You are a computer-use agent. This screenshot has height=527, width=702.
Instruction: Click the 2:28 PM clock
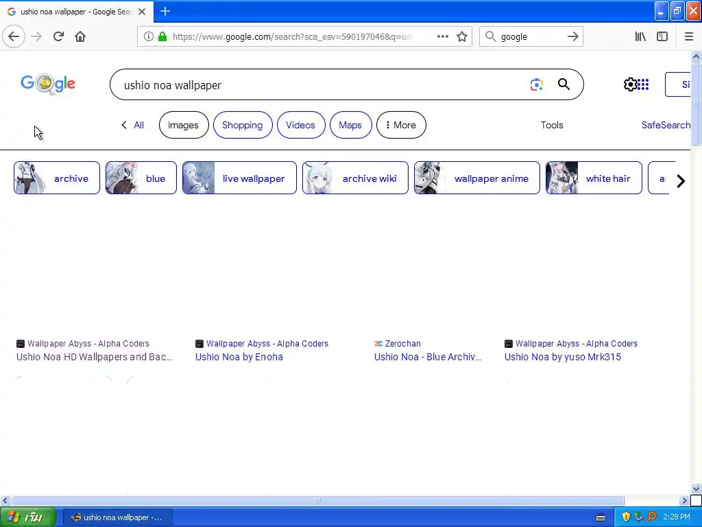click(677, 517)
